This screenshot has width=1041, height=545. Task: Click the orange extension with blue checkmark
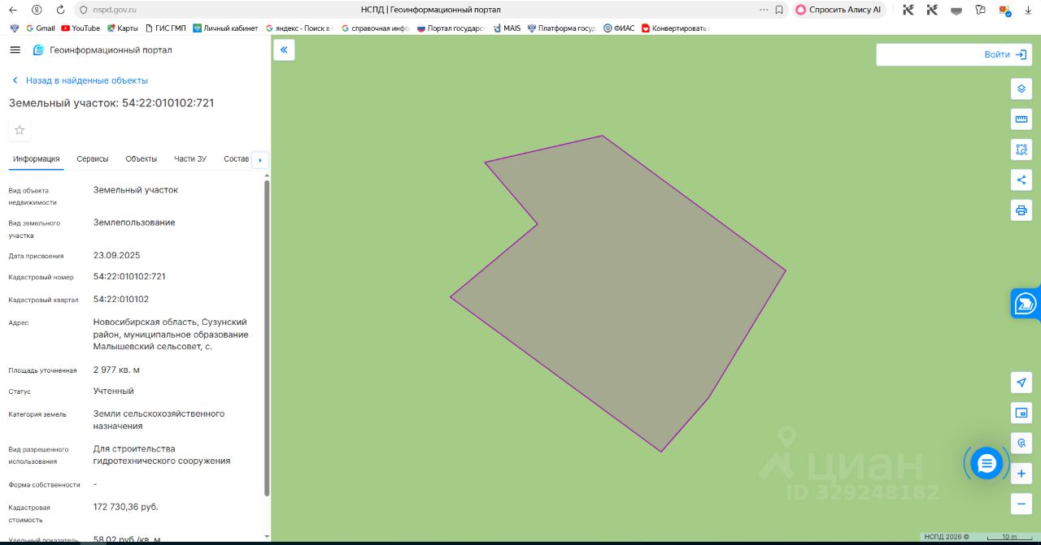pyautogui.click(x=1005, y=10)
